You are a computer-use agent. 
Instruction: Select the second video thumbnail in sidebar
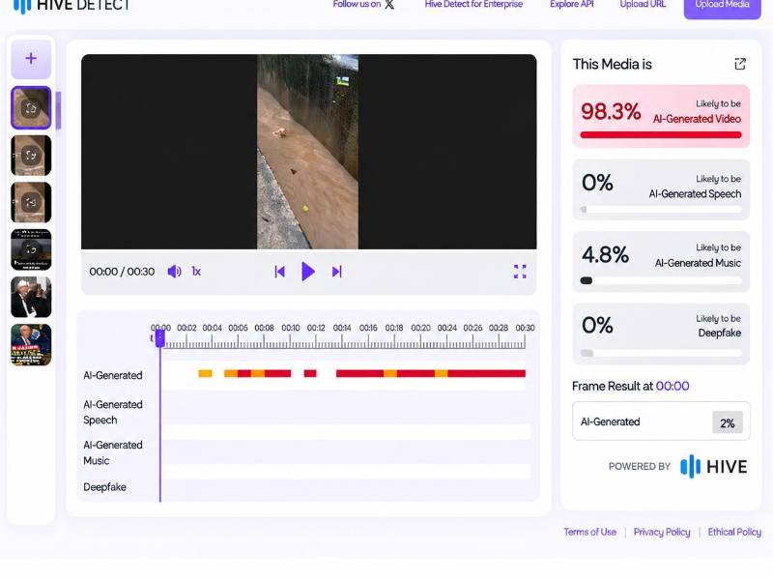(x=31, y=156)
